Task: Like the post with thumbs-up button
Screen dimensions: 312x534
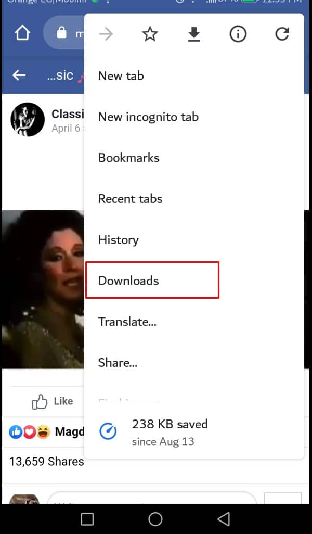Action: point(52,401)
